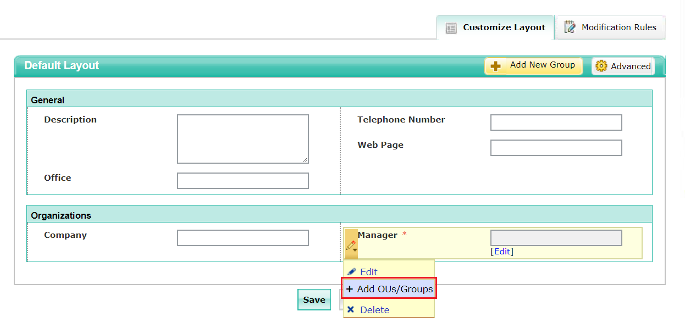The height and width of the screenshot is (328, 685).
Task: Switch to the Modification Rules tab
Action: pos(610,27)
